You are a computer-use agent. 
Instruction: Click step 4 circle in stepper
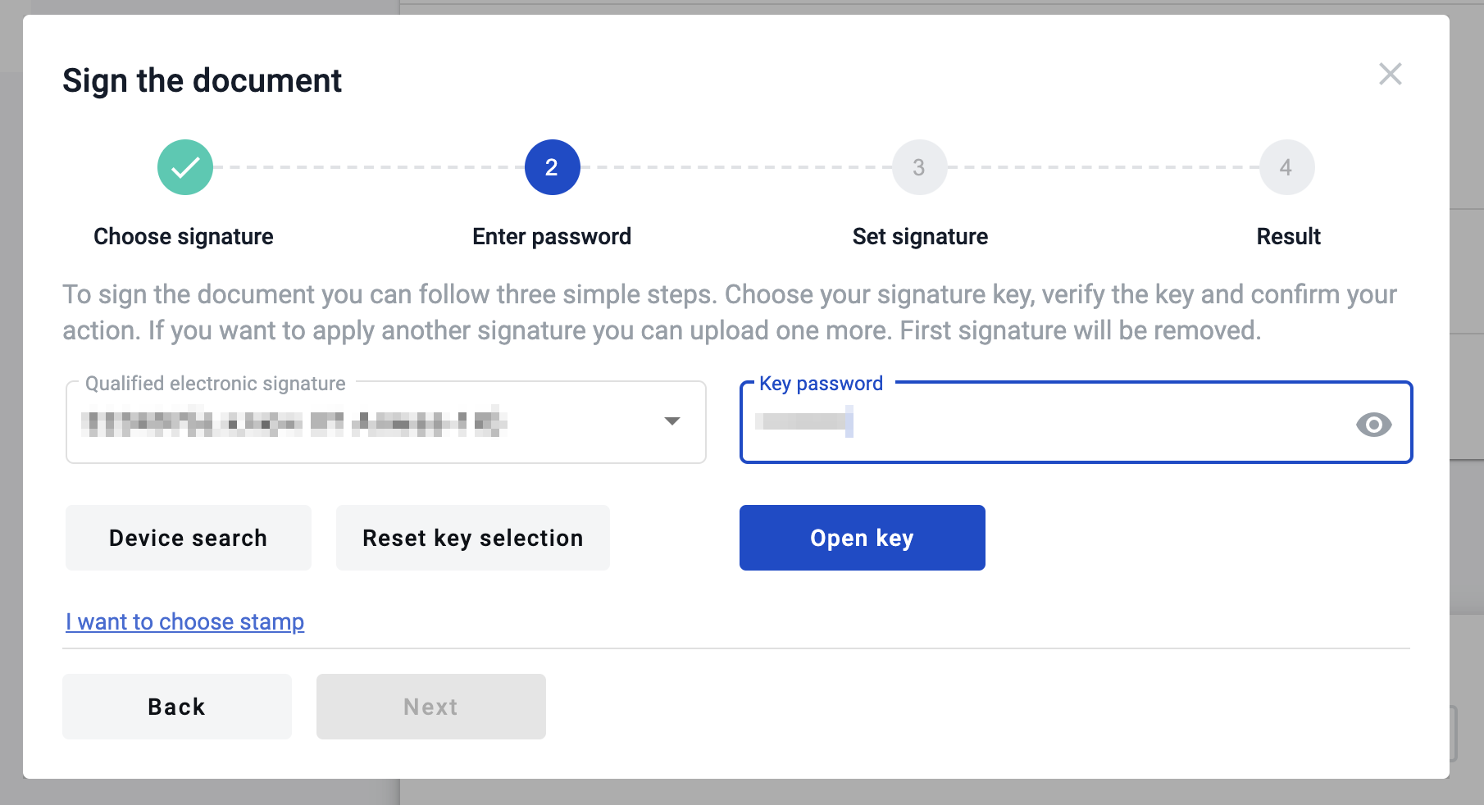(x=1286, y=167)
